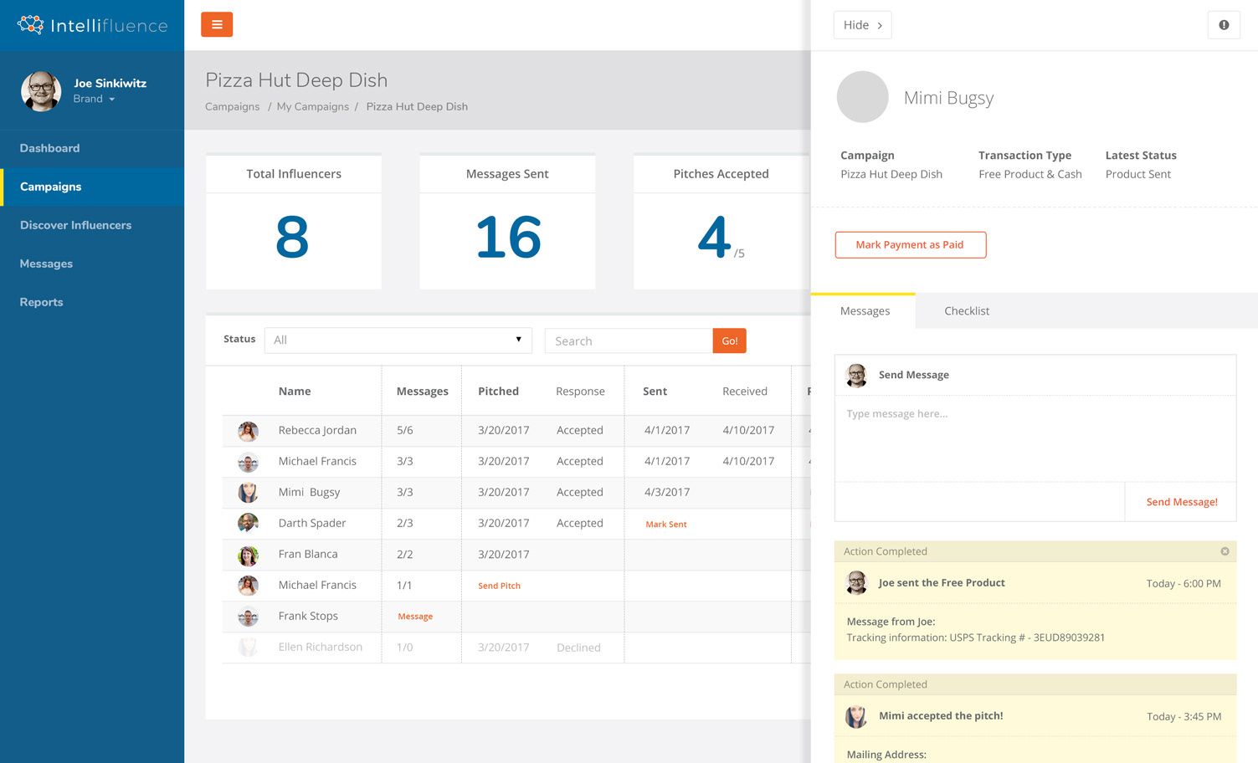Open Dashboard in sidebar
The height and width of the screenshot is (763, 1258).
tap(92, 148)
